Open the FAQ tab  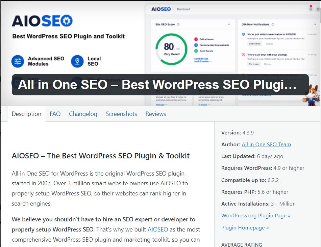click(x=55, y=114)
